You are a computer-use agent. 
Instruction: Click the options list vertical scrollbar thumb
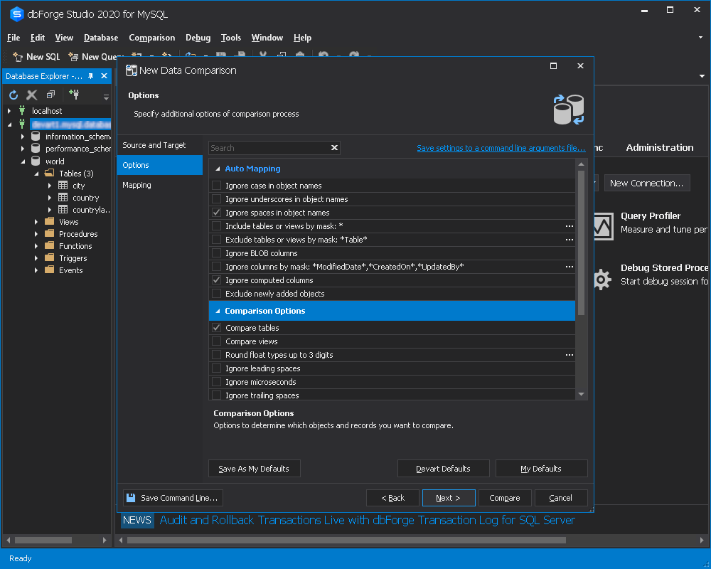(x=581, y=243)
